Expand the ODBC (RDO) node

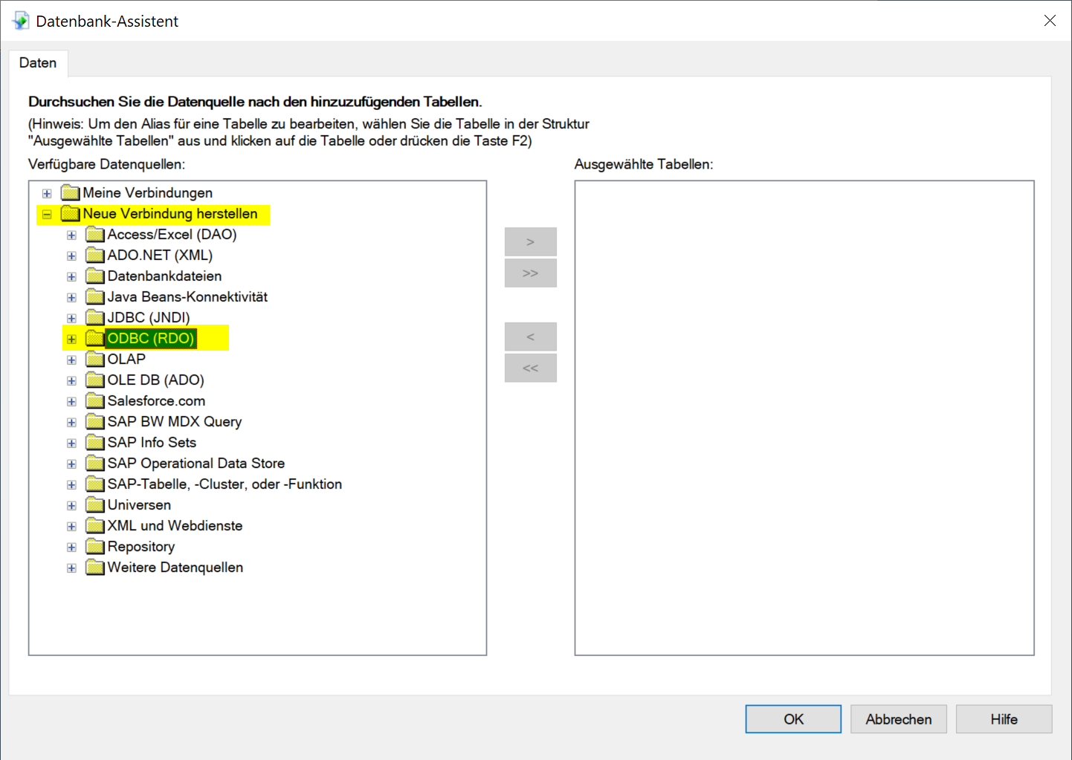(71, 339)
